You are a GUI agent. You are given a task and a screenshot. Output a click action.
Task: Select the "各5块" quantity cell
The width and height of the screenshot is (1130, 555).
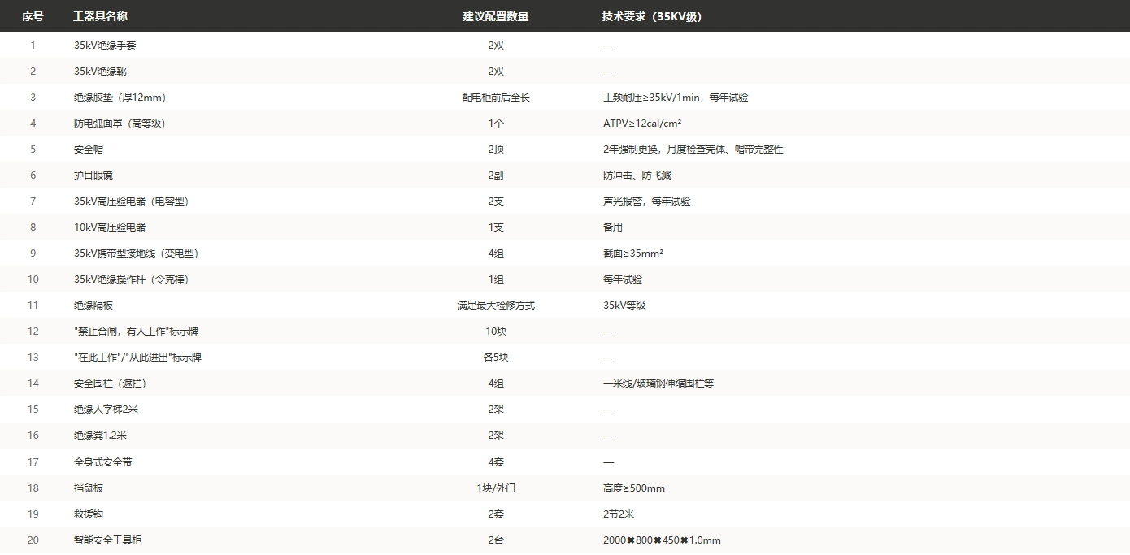click(496, 358)
